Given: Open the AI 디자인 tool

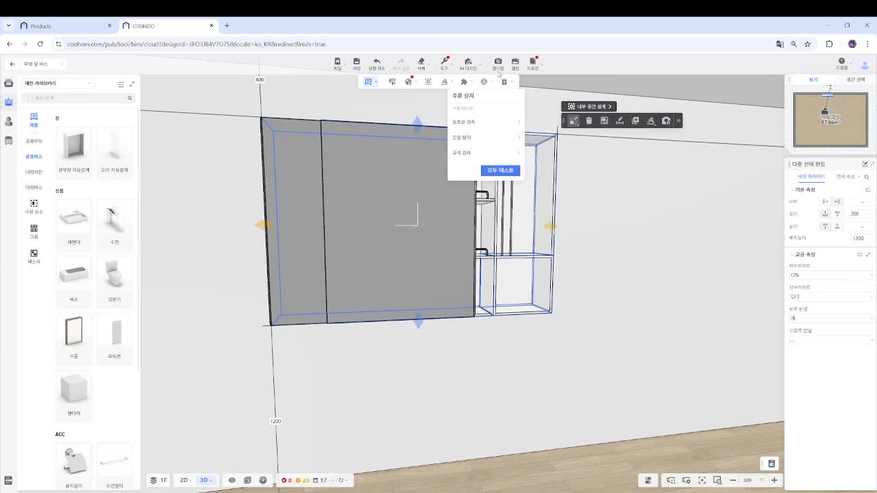Looking at the screenshot, I should [x=468, y=62].
